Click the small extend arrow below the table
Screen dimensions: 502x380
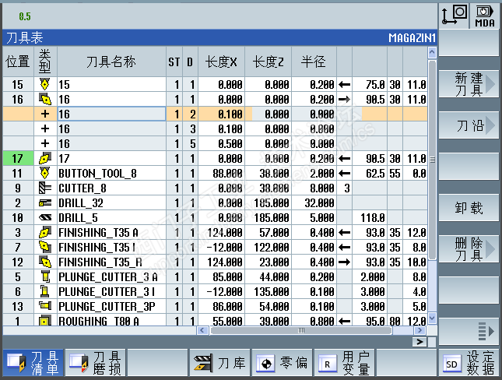(x=420, y=342)
